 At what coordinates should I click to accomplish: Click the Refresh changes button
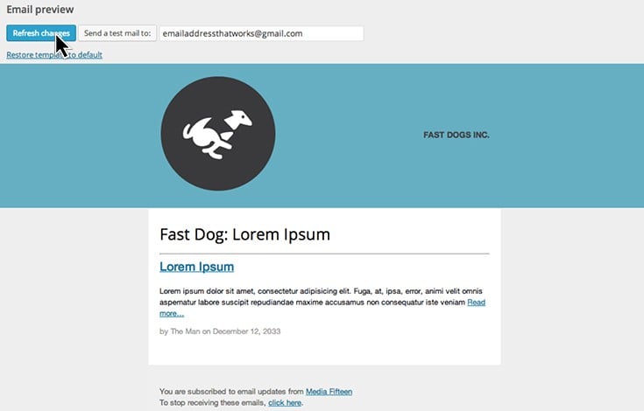pos(41,33)
